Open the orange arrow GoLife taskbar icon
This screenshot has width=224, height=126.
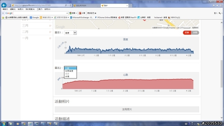[50, 124]
